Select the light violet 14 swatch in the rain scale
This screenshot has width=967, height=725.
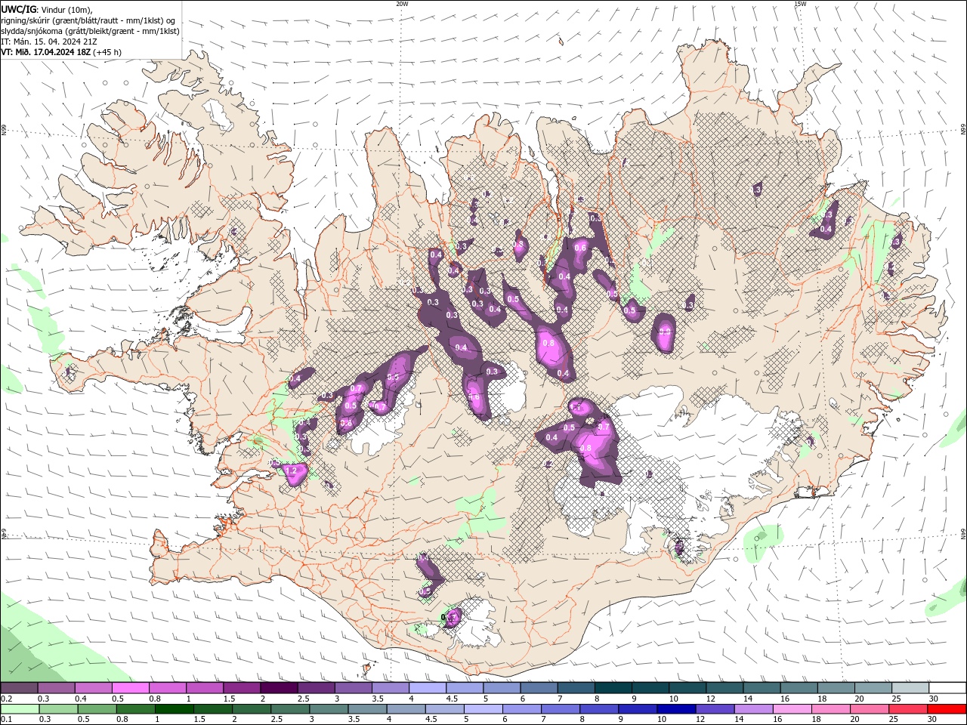(753, 709)
